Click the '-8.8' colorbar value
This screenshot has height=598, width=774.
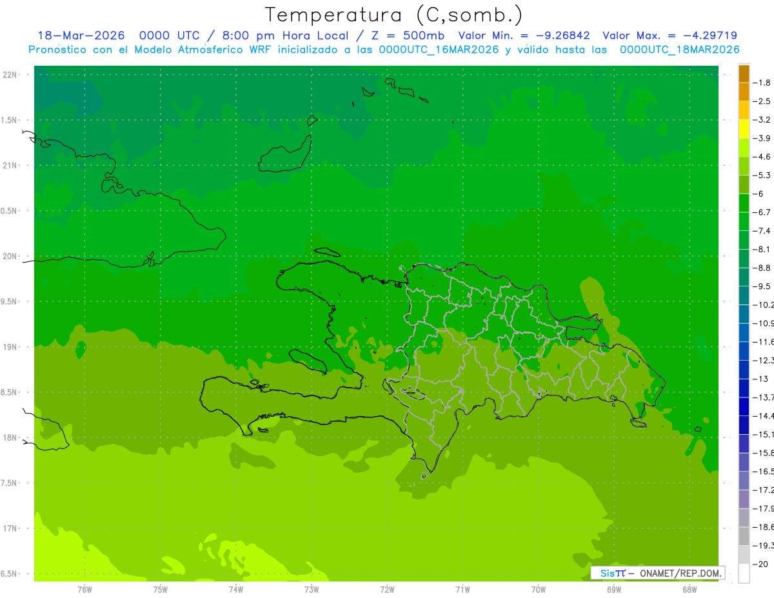tap(762, 268)
